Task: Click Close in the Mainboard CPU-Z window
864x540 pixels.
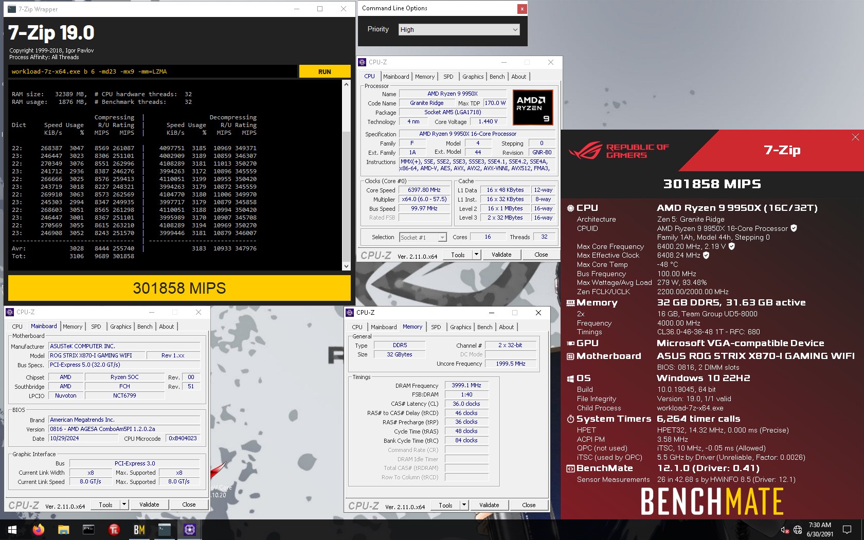Action: 189,505
